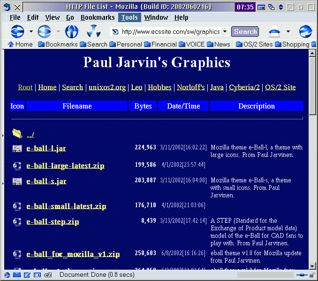The image size is (318, 281).
Task: Click the status bar progress meter
Action: (x=265, y=275)
